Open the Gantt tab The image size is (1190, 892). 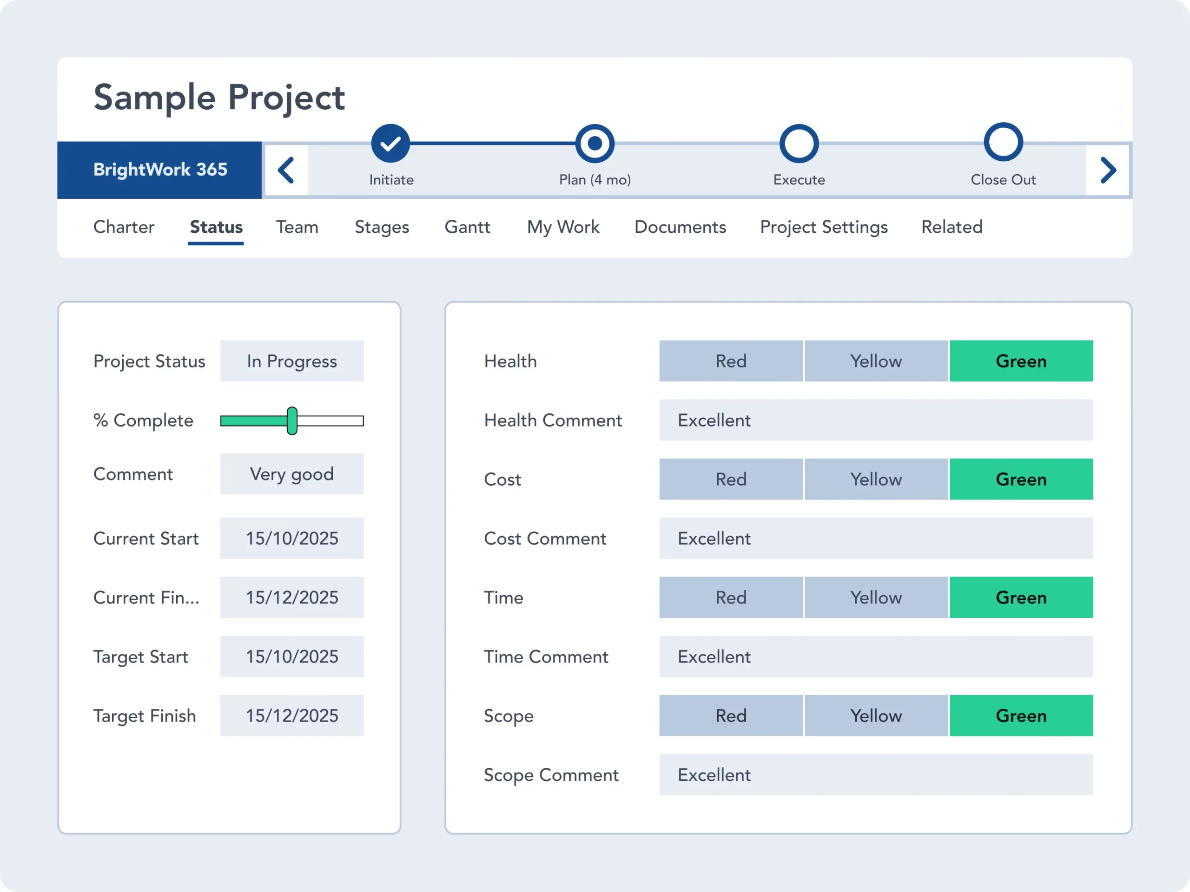click(467, 227)
